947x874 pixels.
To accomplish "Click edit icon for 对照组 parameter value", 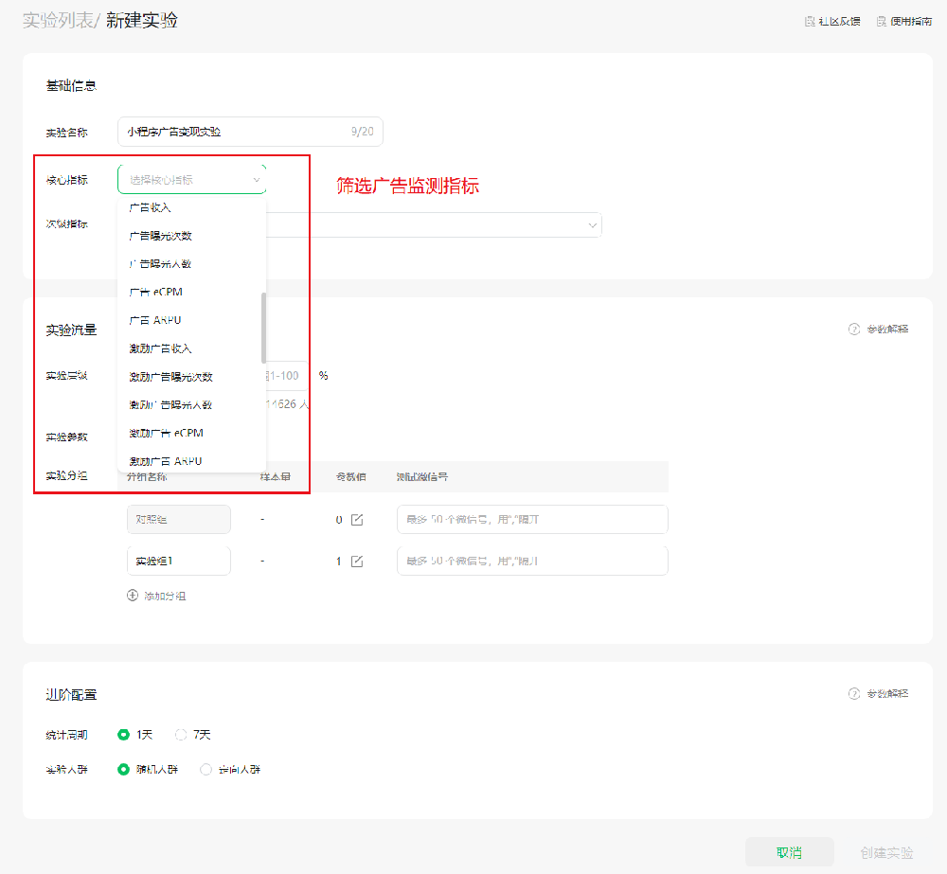I will (x=357, y=520).
